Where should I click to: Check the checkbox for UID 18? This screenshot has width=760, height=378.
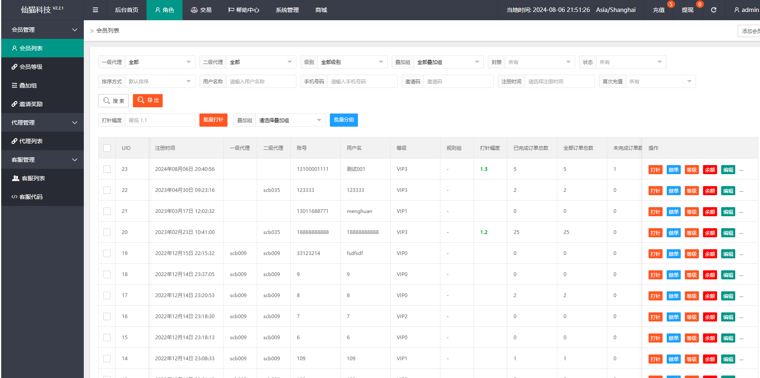click(107, 274)
